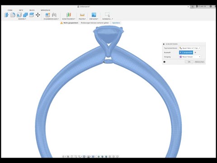Collapse the KONVERTIEREN dialog header toggle
217x163 pixels.
click(164, 44)
